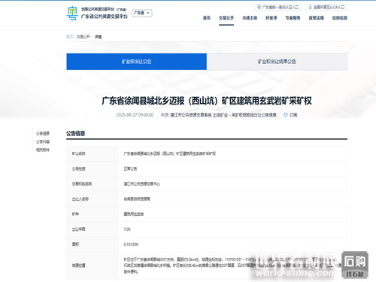
Task: Open 好差评 in the top navigation
Action: [271, 18]
